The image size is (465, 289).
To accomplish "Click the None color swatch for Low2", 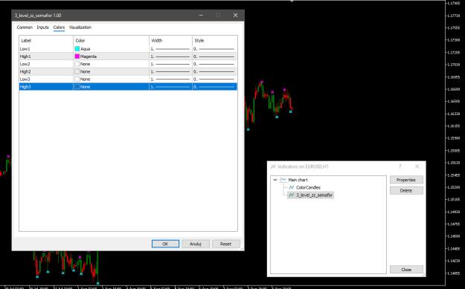I will [x=77, y=64].
